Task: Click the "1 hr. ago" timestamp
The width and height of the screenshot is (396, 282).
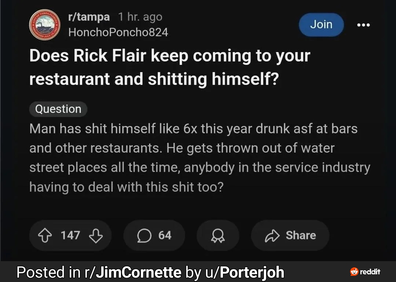Action: pyautogui.click(x=140, y=17)
